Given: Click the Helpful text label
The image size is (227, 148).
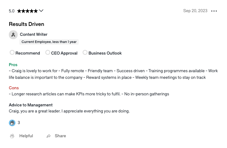Looking at the screenshot, I should pos(26,136).
